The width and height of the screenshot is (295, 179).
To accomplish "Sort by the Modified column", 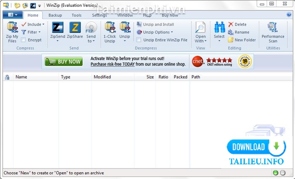I will click(x=113, y=77).
